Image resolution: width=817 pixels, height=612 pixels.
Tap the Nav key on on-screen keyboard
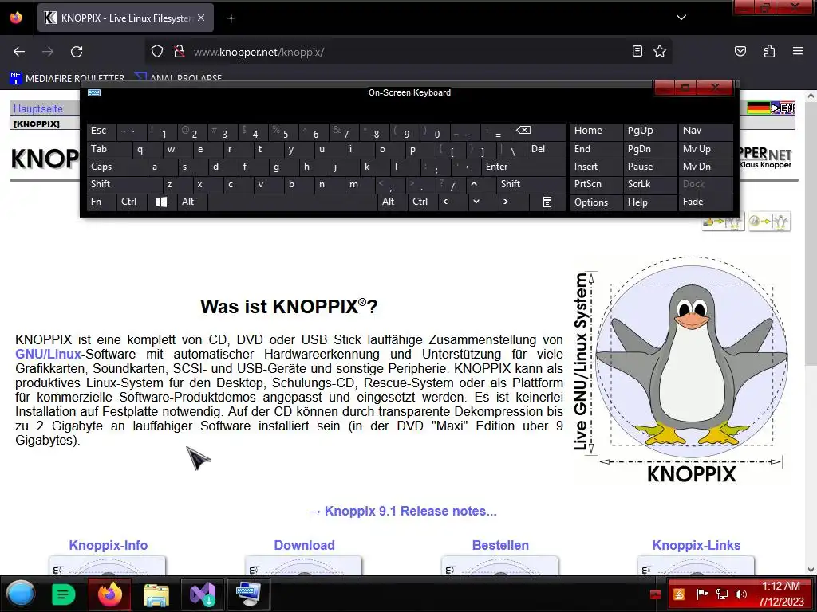[x=705, y=131]
